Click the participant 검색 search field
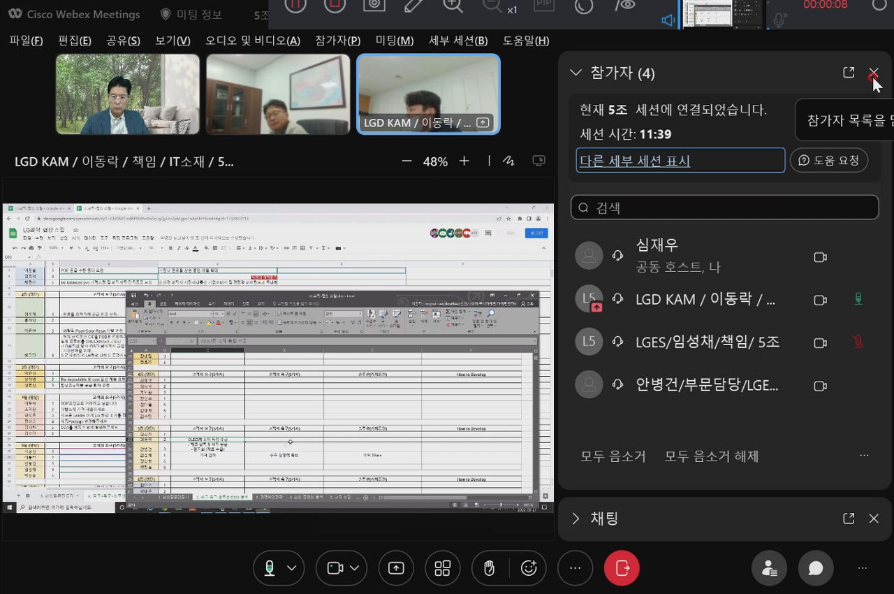This screenshot has height=594, width=894. pyautogui.click(x=724, y=207)
